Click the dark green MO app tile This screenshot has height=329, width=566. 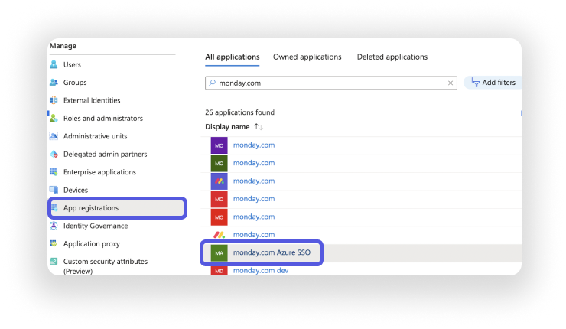[x=219, y=163]
